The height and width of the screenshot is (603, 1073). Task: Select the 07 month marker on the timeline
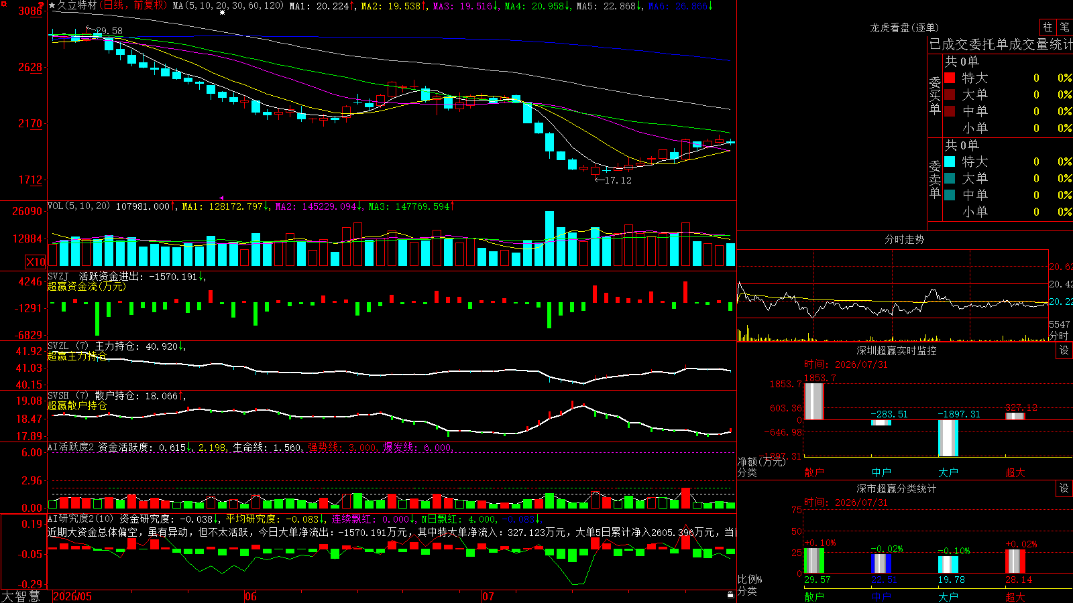tap(488, 596)
